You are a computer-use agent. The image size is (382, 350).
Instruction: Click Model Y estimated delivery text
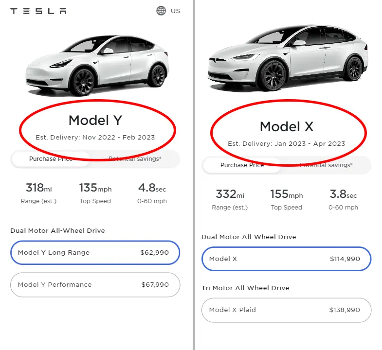95,138
